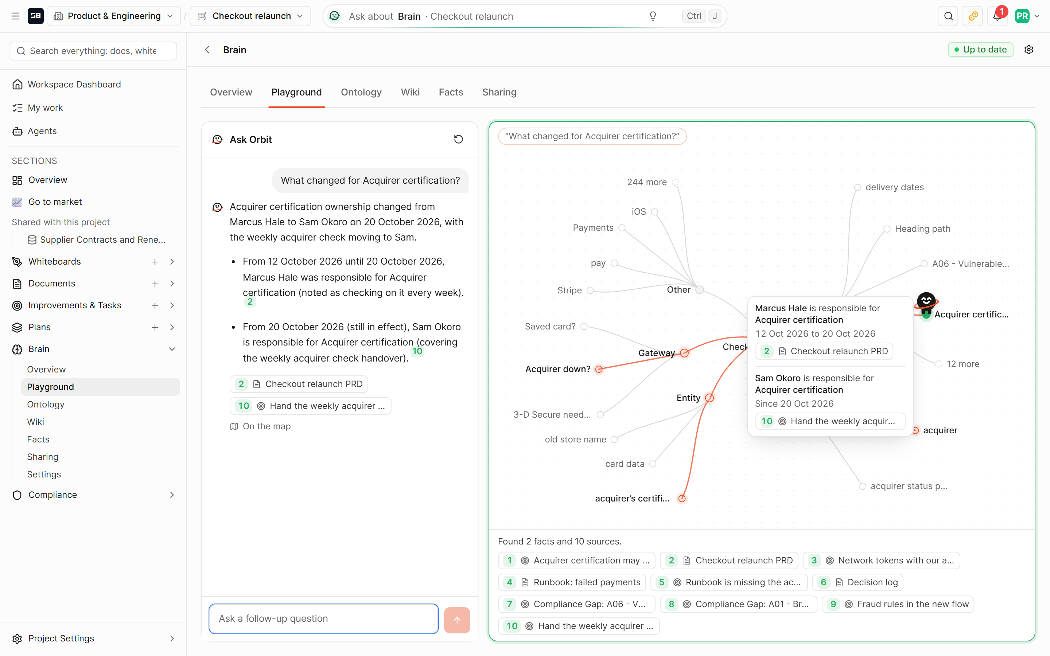The width and height of the screenshot is (1050, 656).
Task: Open Checkout relaunch project dropdown
Action: pyautogui.click(x=250, y=16)
